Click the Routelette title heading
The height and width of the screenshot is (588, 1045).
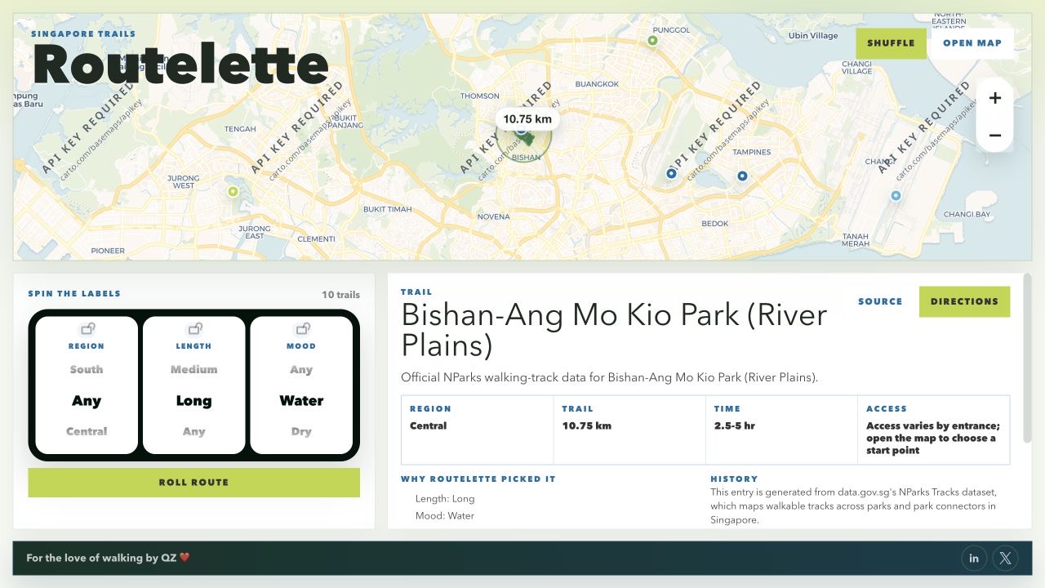pos(180,65)
